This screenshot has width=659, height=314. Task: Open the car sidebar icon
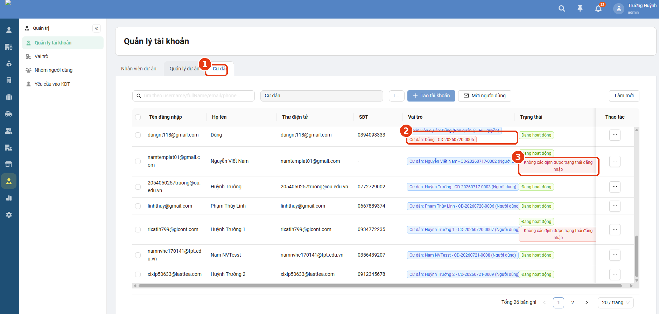(x=9, y=114)
